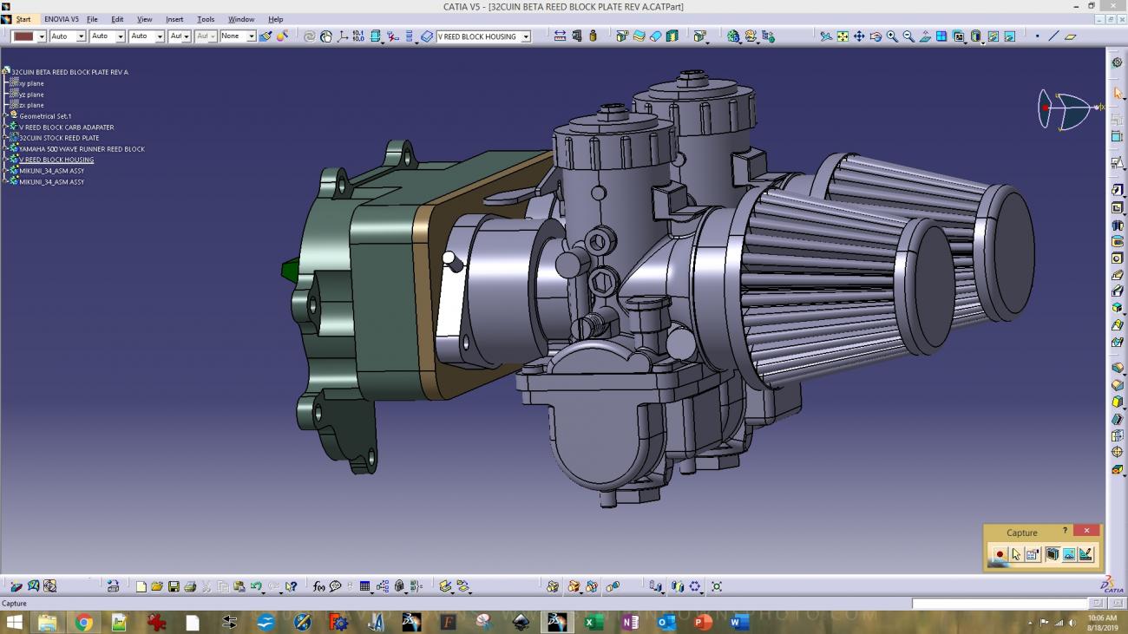Open the graphic color dropdown

42,36
